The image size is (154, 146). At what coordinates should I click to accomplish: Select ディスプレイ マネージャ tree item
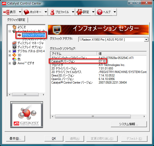tap(31, 43)
